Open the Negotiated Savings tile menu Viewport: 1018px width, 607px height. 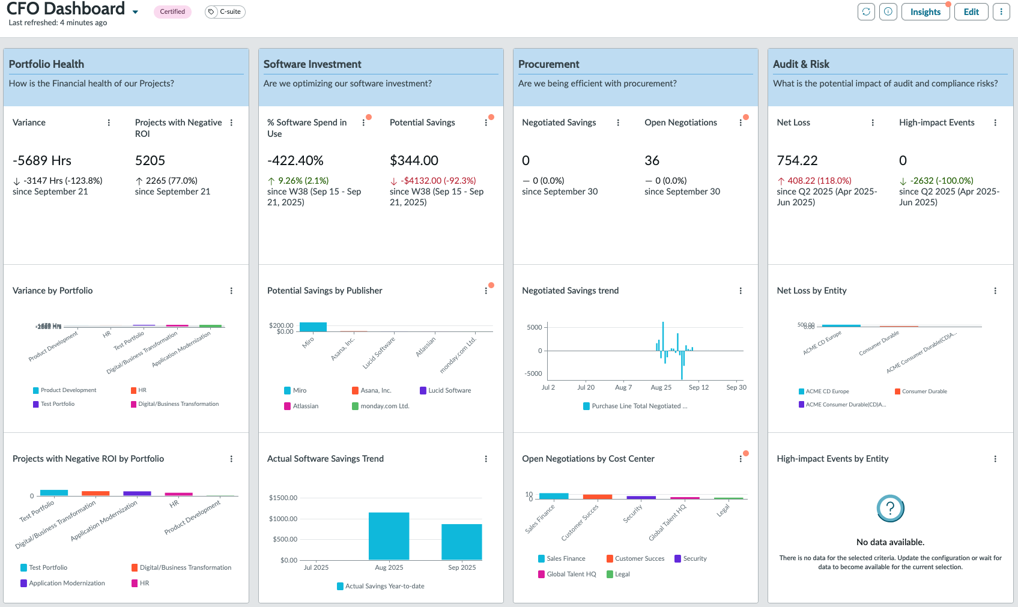618,122
